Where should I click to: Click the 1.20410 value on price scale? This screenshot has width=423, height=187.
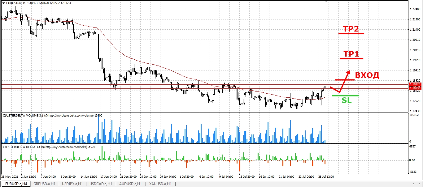point(415,50)
